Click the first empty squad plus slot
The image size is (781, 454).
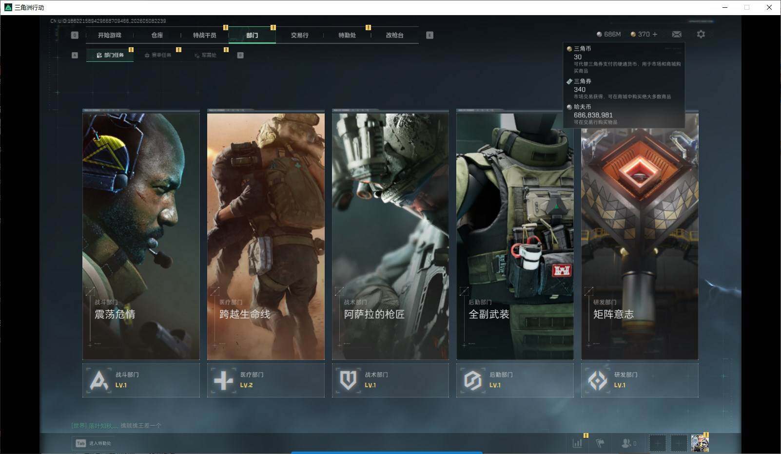coord(657,443)
